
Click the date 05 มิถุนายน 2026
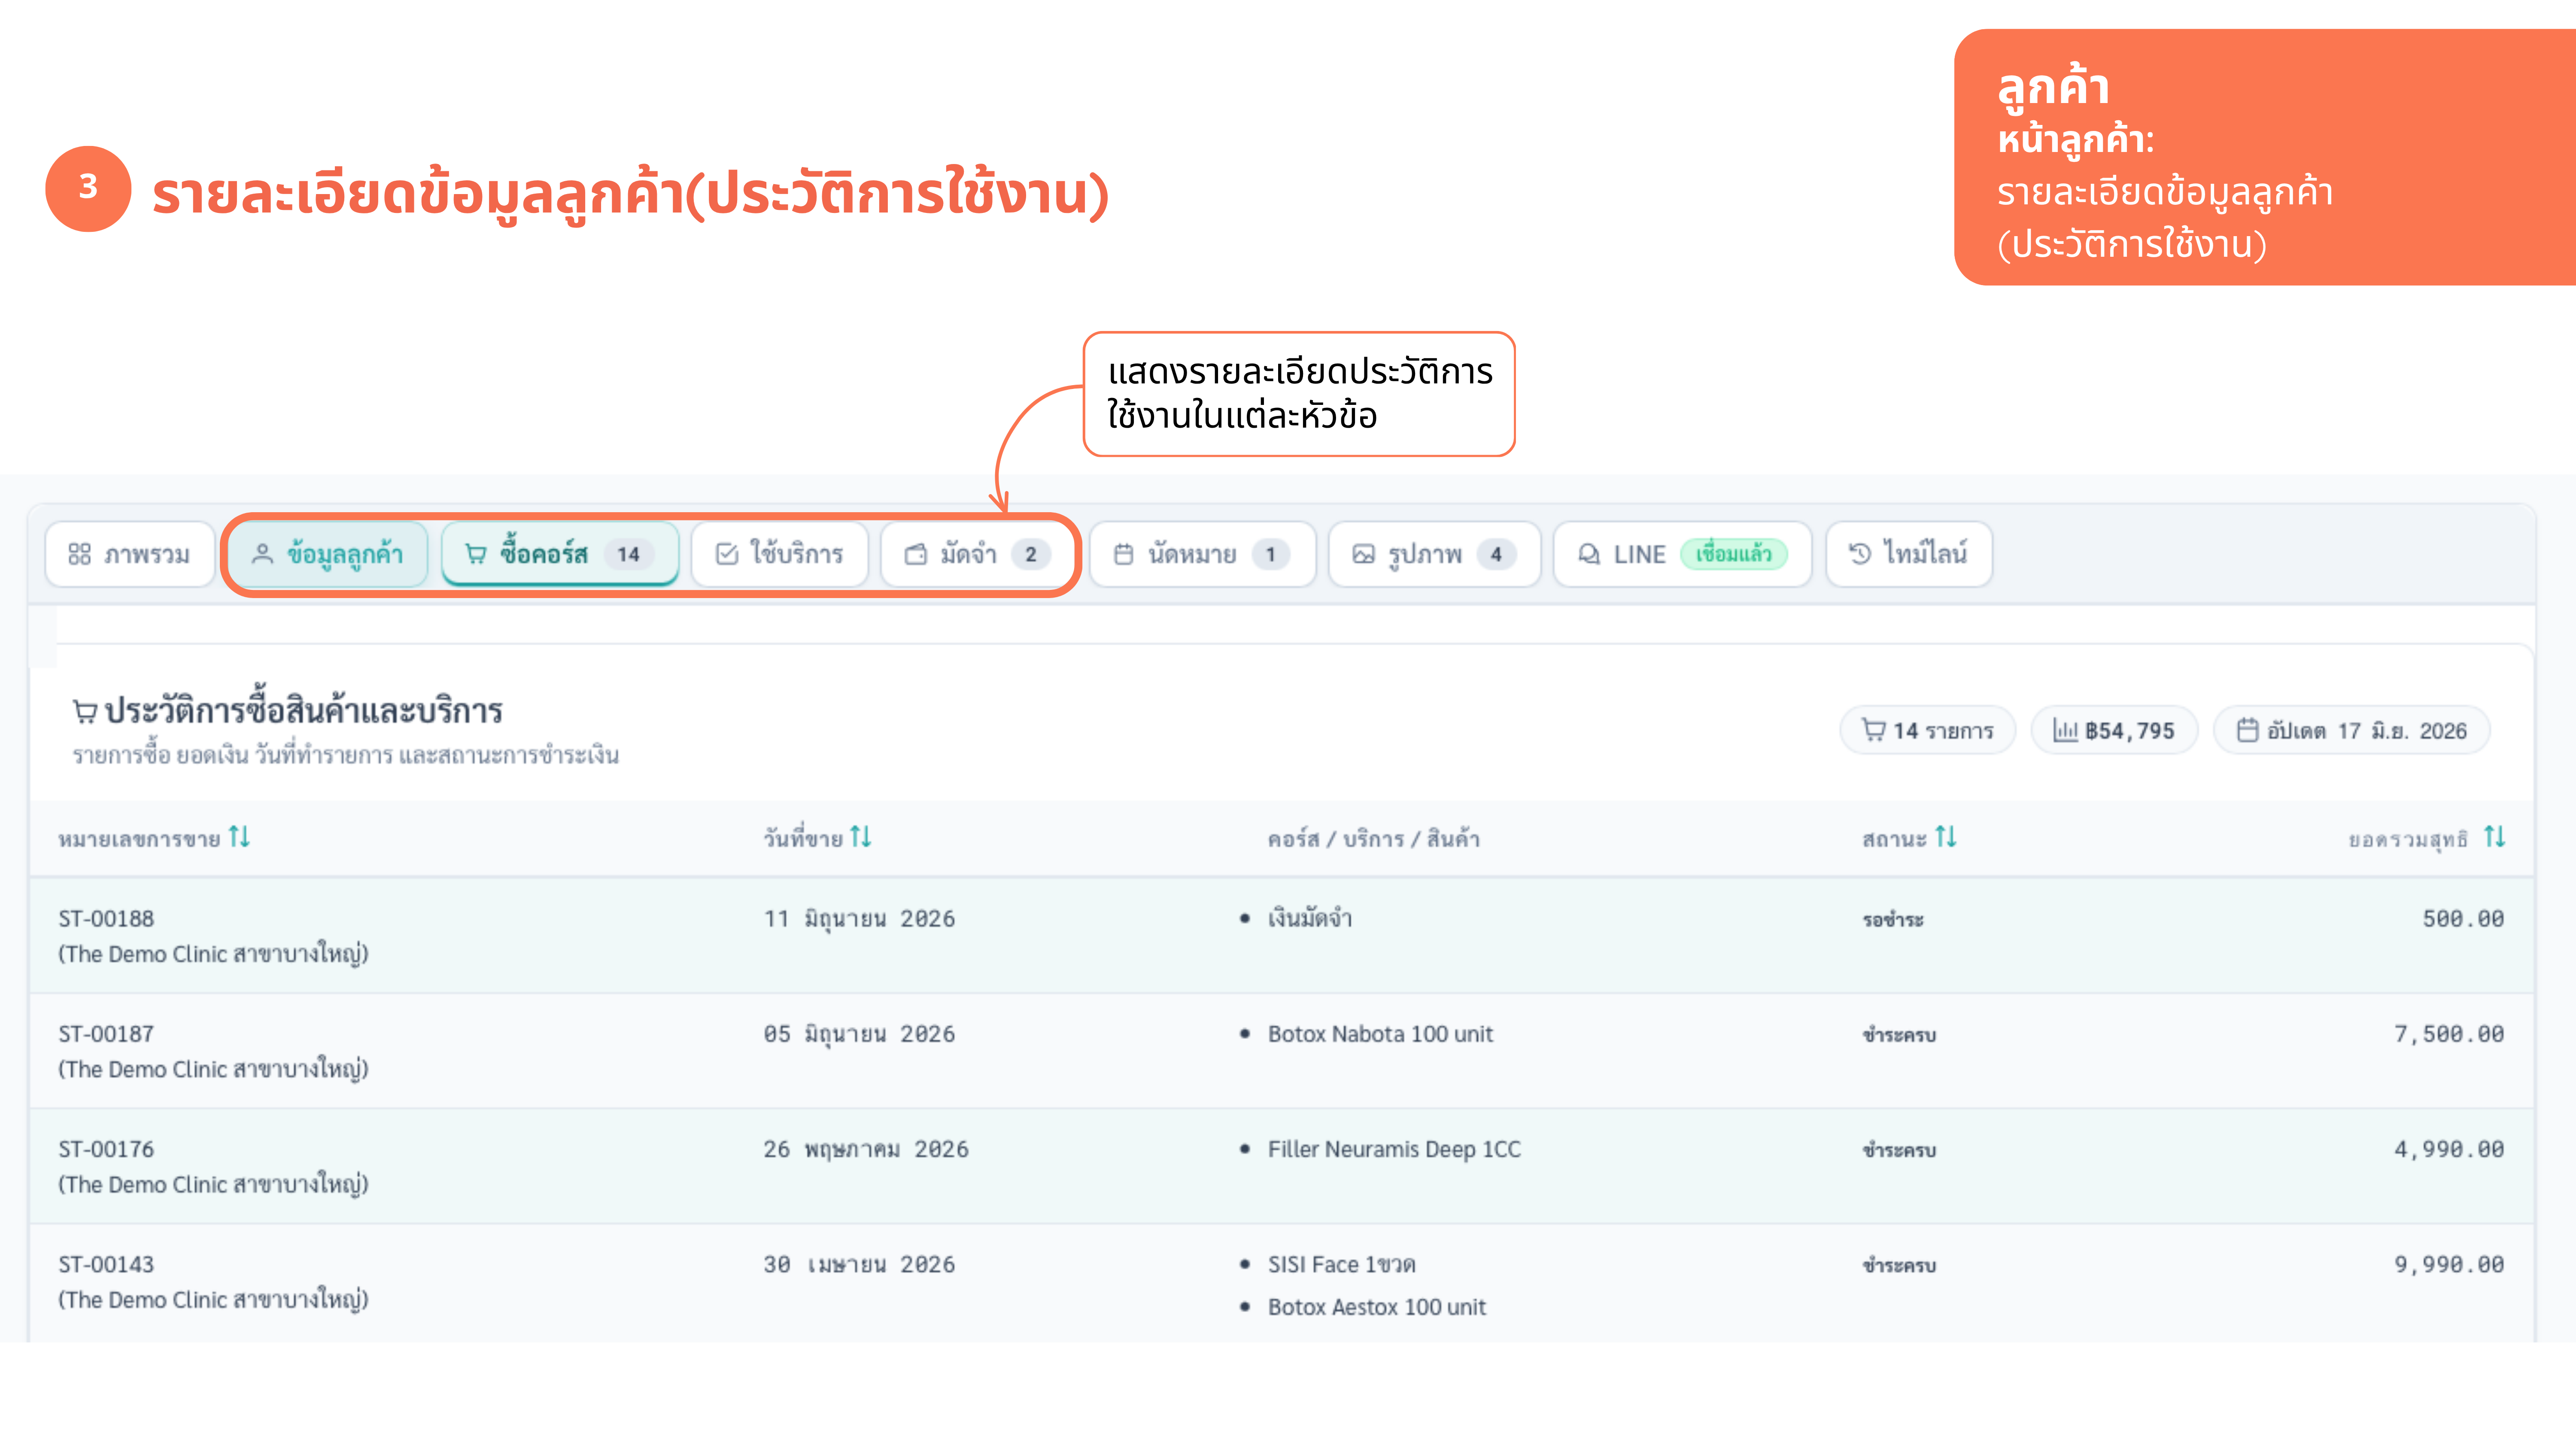coord(859,1034)
